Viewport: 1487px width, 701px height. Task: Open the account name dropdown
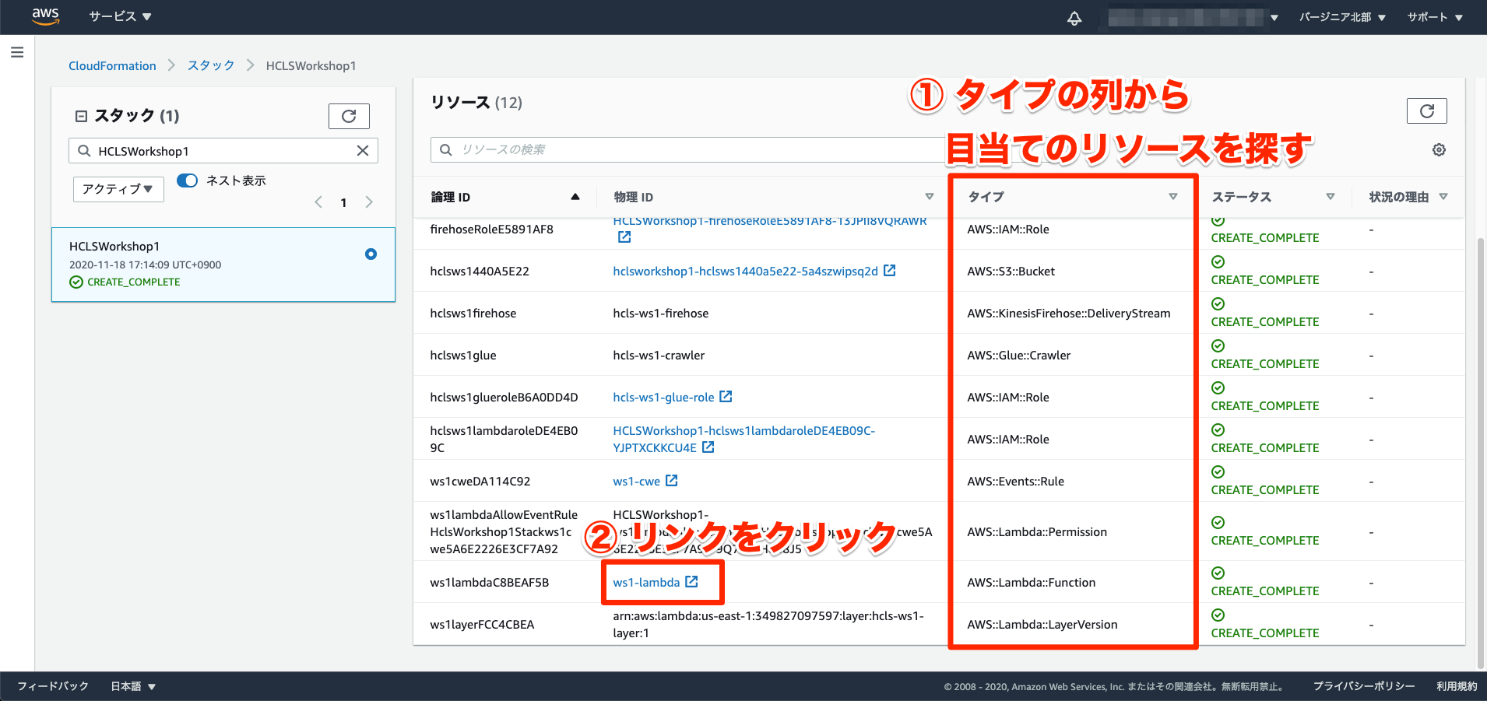pyautogui.click(x=1193, y=17)
